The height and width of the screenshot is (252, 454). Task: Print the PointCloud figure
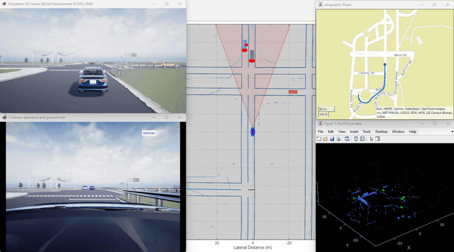click(x=338, y=139)
